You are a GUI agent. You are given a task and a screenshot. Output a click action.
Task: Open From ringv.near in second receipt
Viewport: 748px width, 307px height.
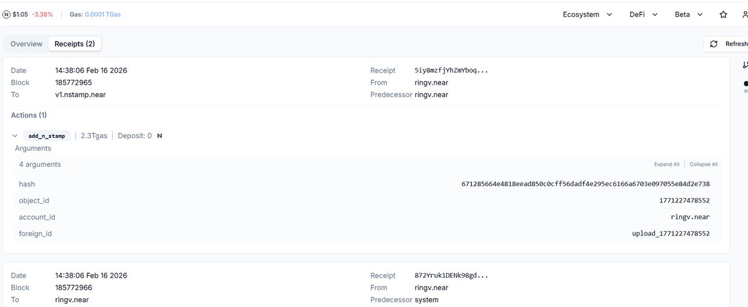coord(431,288)
